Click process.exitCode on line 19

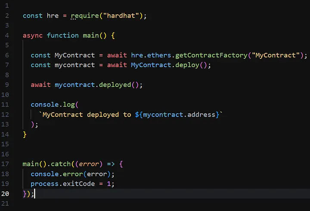click(65, 183)
